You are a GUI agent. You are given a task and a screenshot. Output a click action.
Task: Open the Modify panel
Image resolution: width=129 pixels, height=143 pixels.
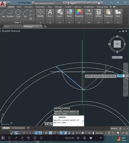(40, 16)
